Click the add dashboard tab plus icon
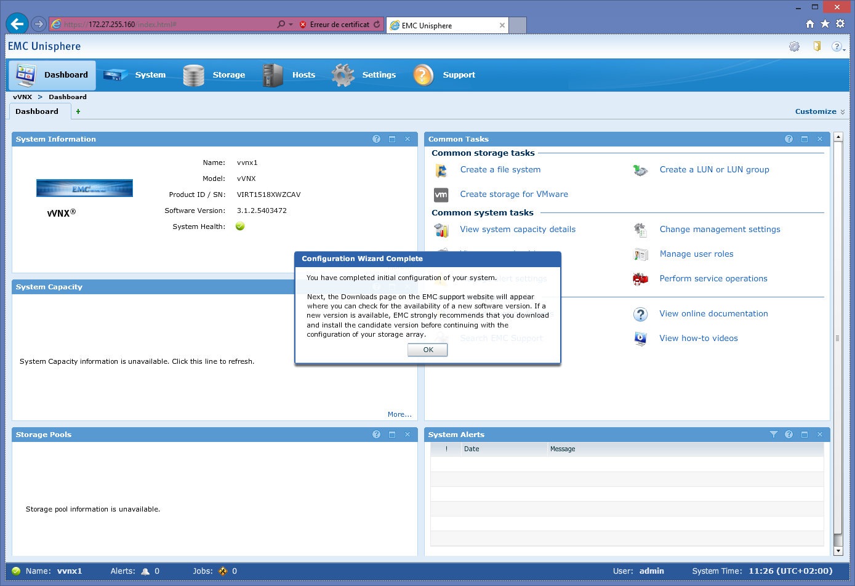Viewport: 855px width, 586px height. pyautogui.click(x=78, y=112)
